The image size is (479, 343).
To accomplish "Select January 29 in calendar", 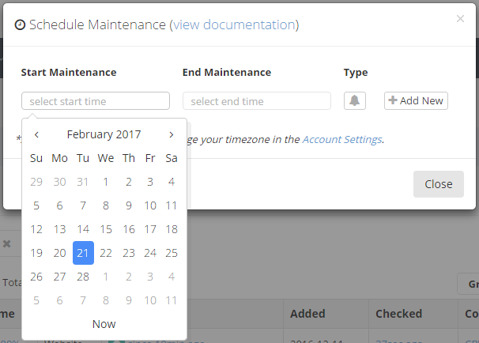I will pyautogui.click(x=36, y=182).
